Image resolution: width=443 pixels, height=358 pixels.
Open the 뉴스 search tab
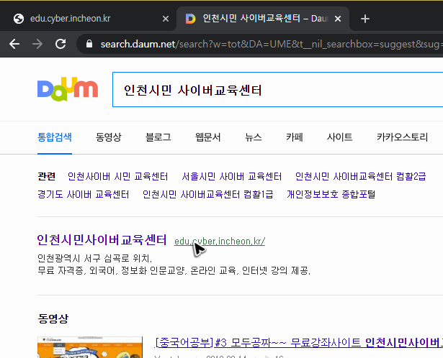(254, 137)
